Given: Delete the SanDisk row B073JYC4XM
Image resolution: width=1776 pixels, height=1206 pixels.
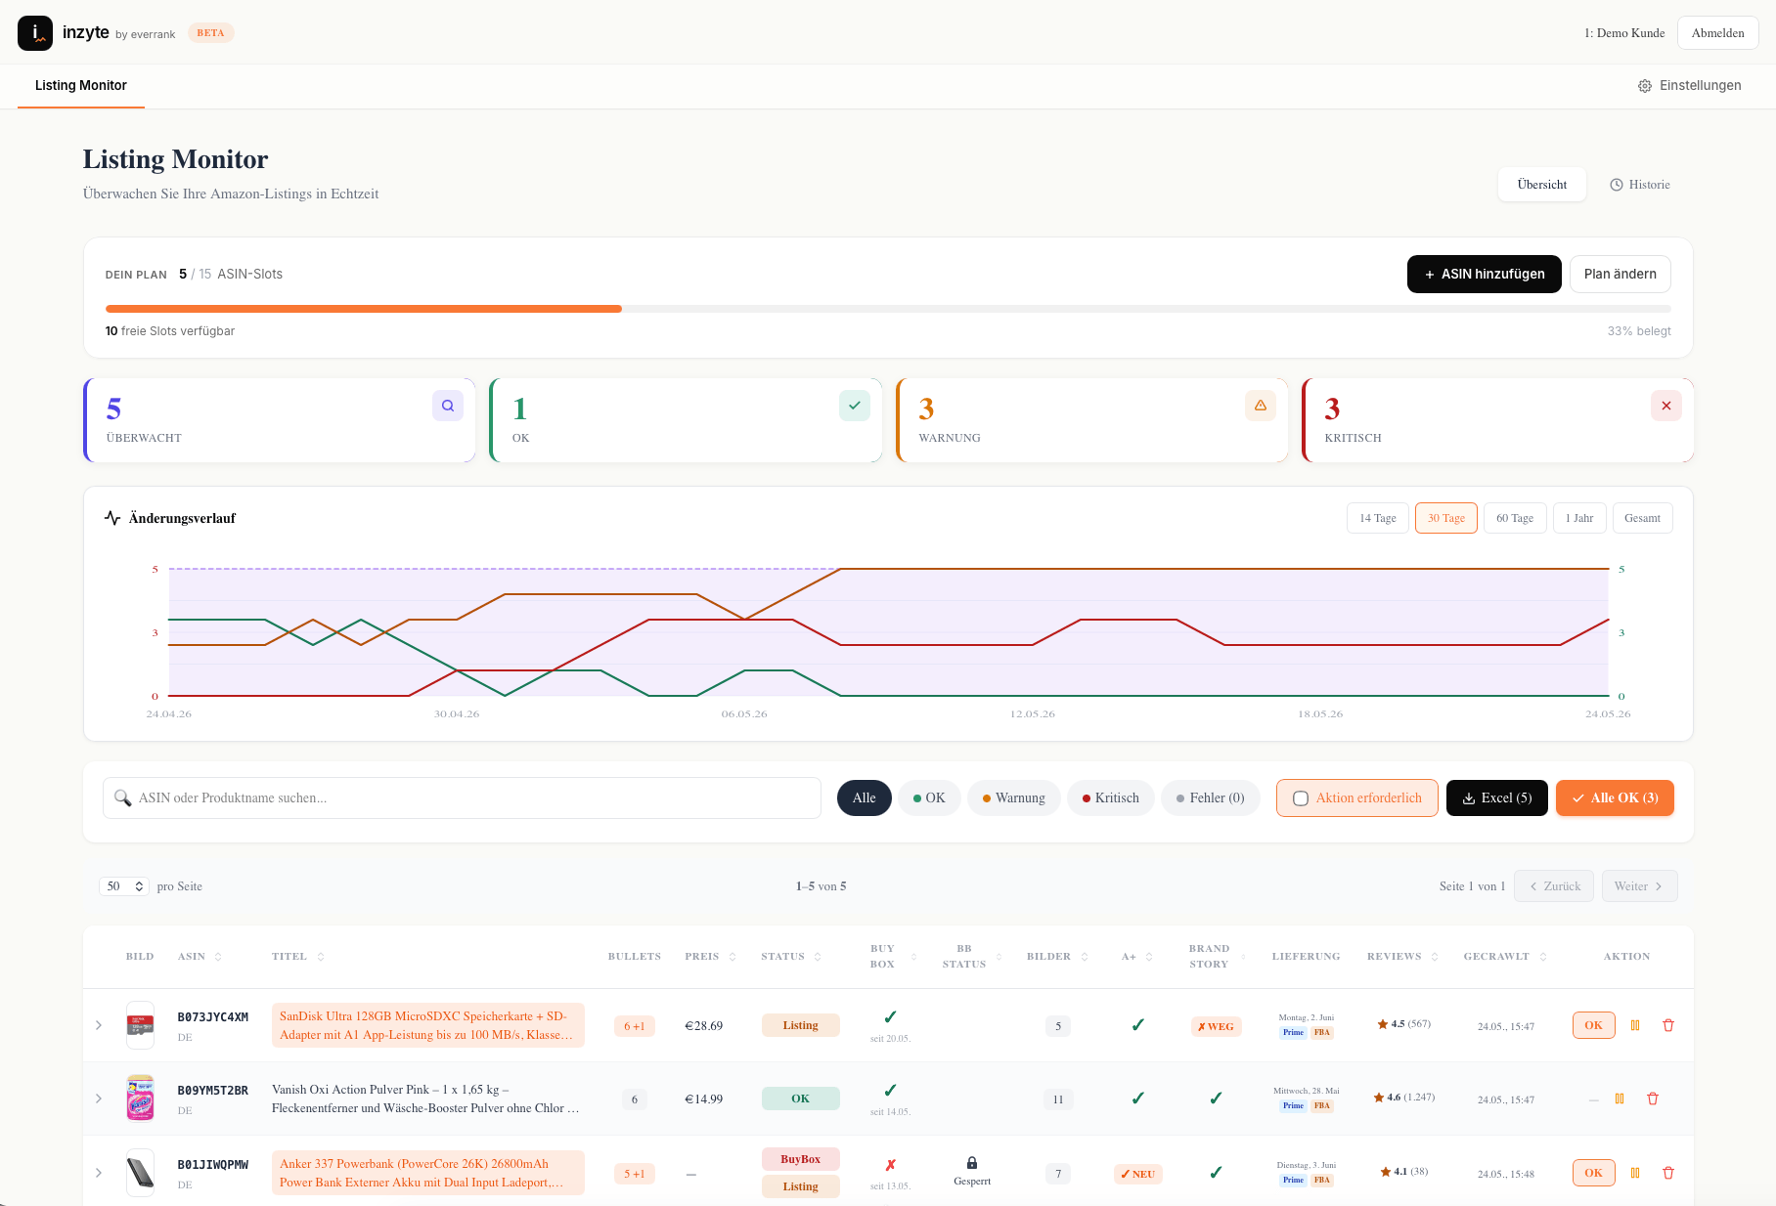Looking at the screenshot, I should [x=1668, y=1025].
